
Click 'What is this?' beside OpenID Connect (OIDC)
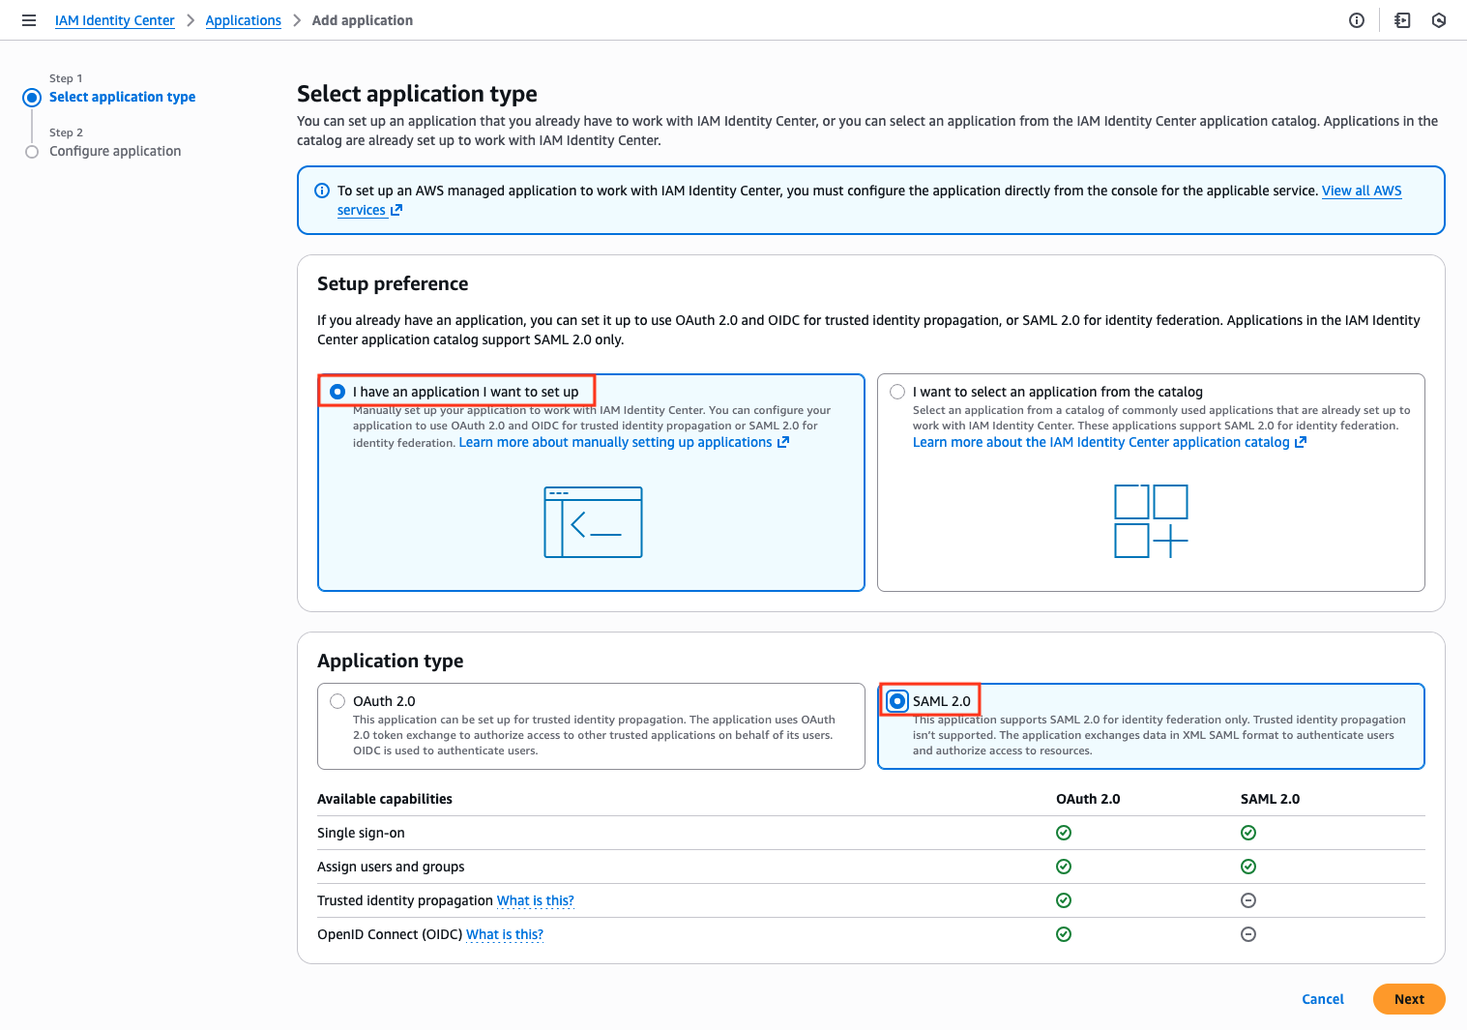pyautogui.click(x=505, y=934)
